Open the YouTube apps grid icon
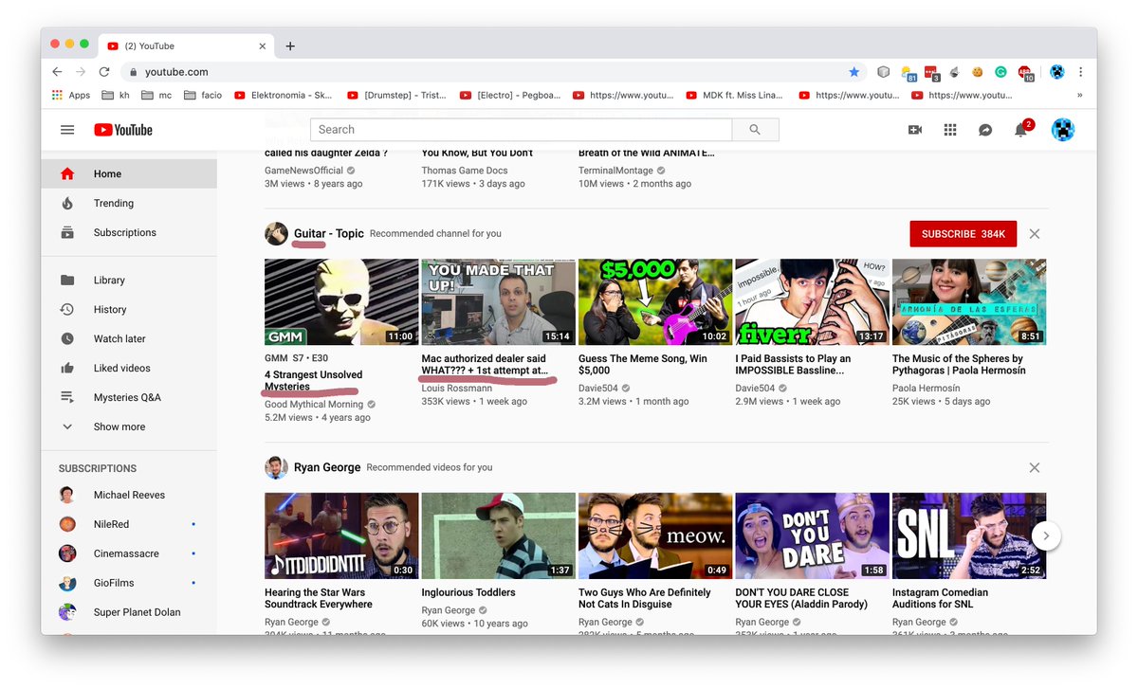Screen dimensions: 1138x689 pyautogui.click(x=950, y=130)
